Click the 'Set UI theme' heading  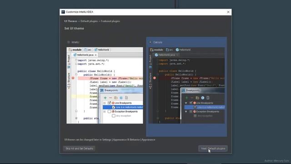click(x=74, y=28)
